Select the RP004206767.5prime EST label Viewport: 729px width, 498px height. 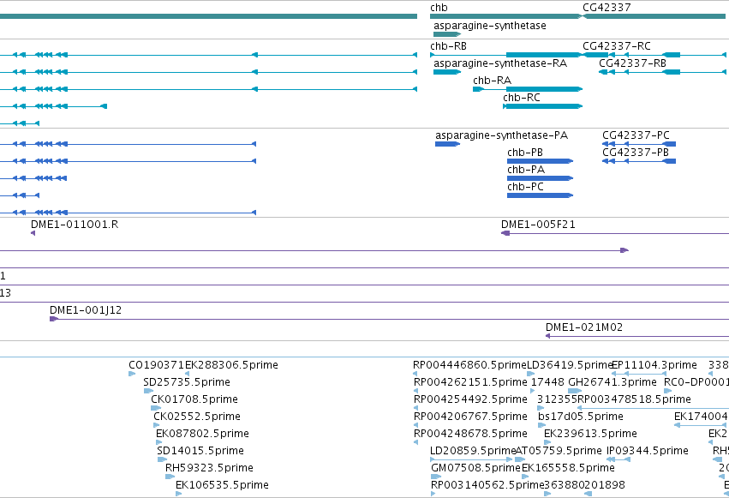pos(470,417)
